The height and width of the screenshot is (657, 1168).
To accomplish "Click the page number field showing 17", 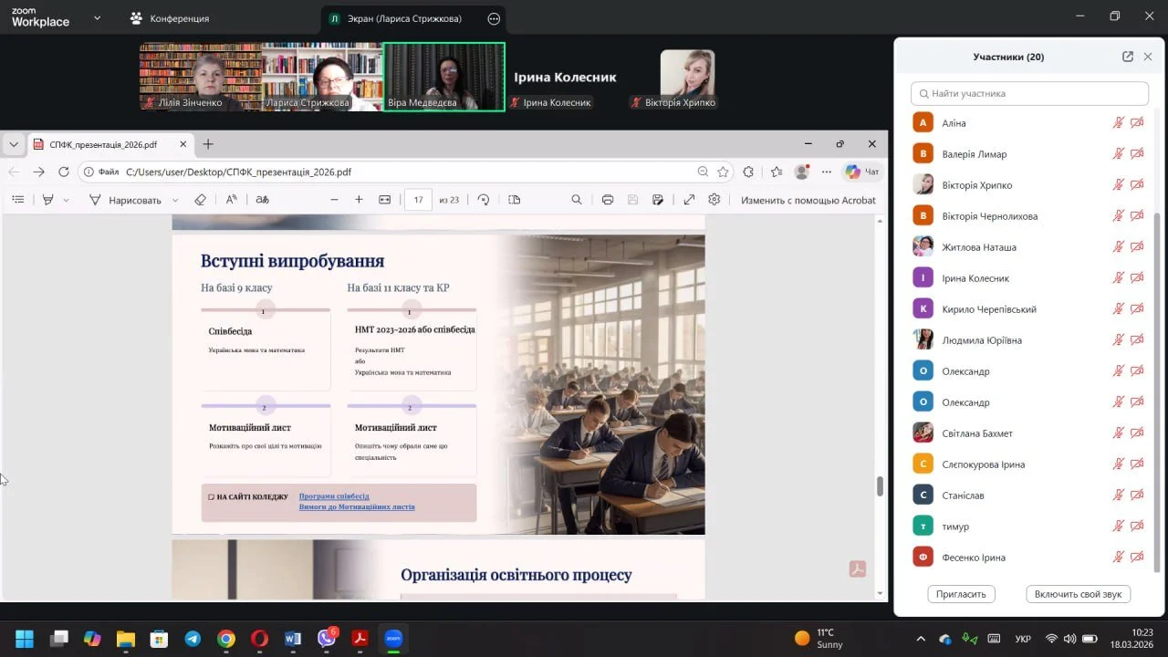I will [418, 200].
